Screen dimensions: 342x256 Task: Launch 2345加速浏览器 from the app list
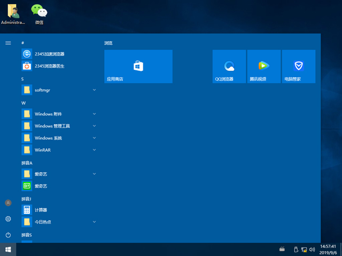point(49,54)
